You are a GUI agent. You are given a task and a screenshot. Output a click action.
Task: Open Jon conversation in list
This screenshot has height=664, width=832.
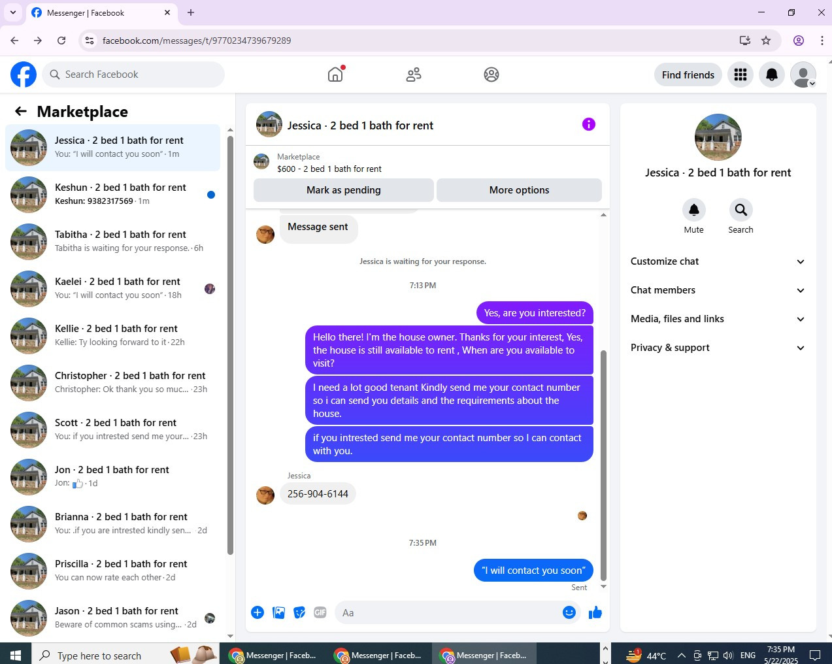[112, 477]
